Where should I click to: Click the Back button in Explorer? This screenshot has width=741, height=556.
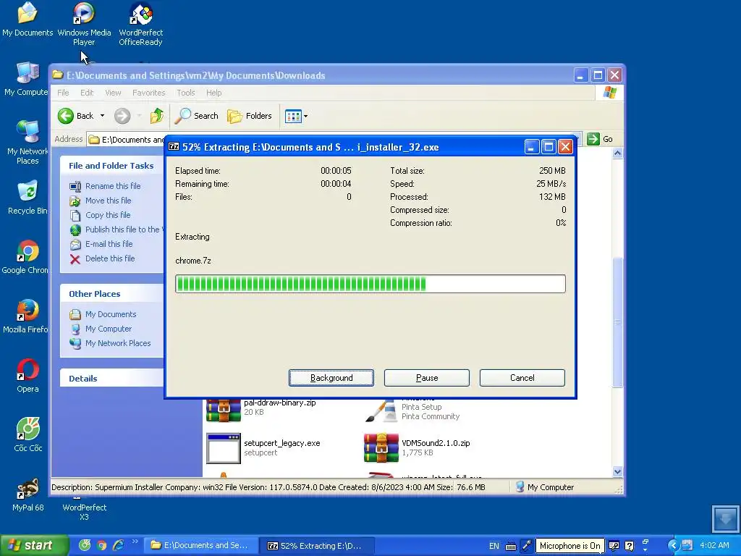75,116
